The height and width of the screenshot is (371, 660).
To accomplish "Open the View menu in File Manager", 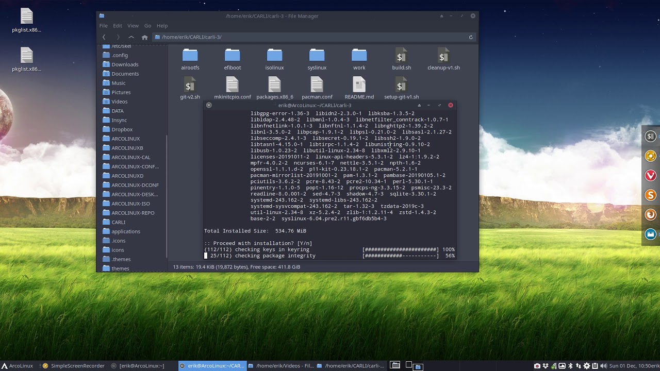I will (133, 26).
